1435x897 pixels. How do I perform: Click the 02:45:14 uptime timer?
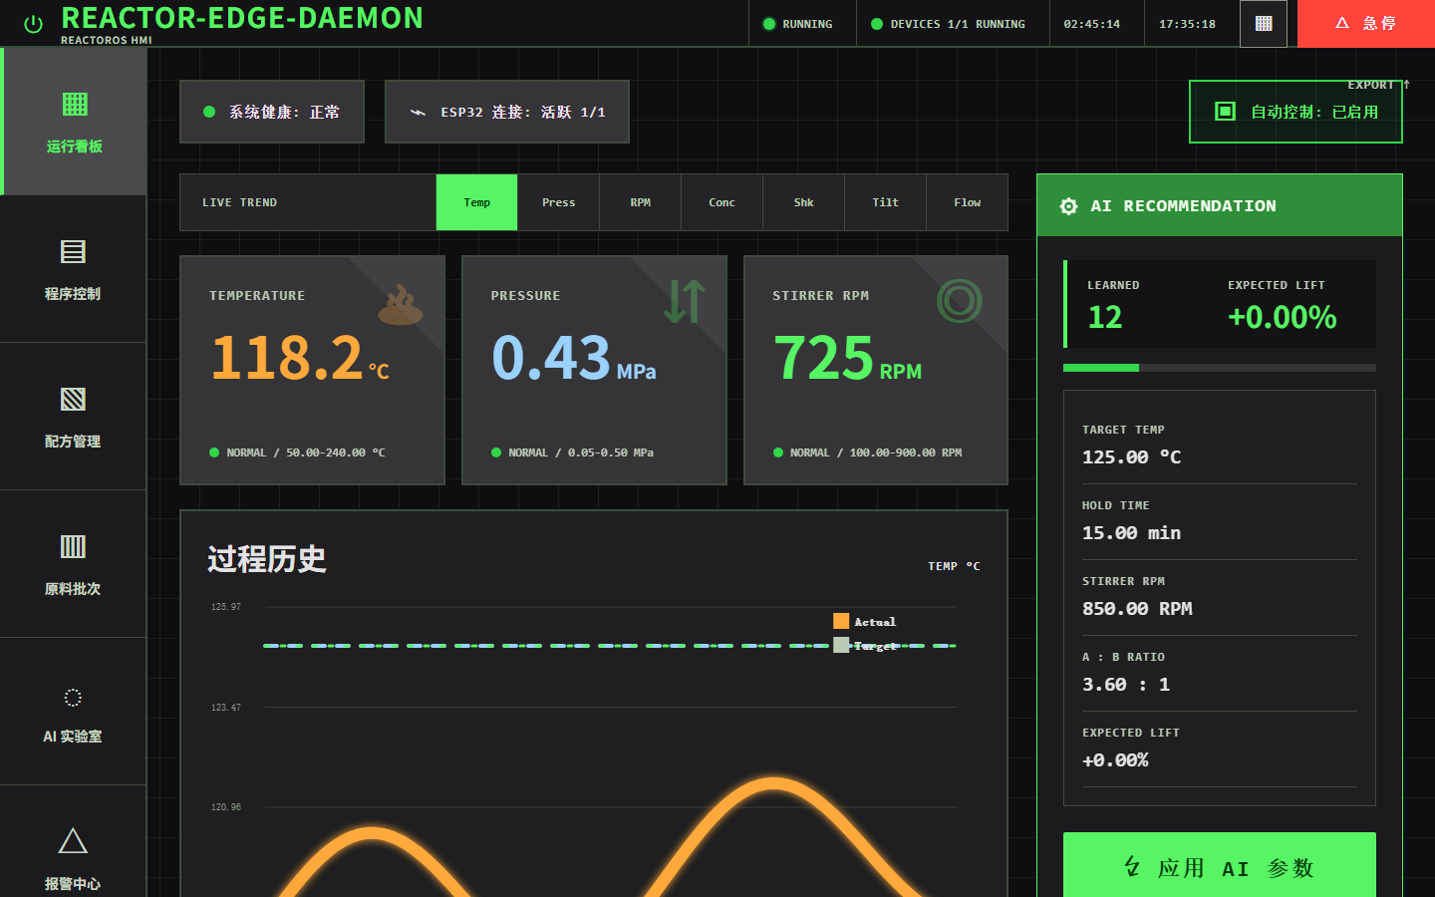[x=1092, y=24]
